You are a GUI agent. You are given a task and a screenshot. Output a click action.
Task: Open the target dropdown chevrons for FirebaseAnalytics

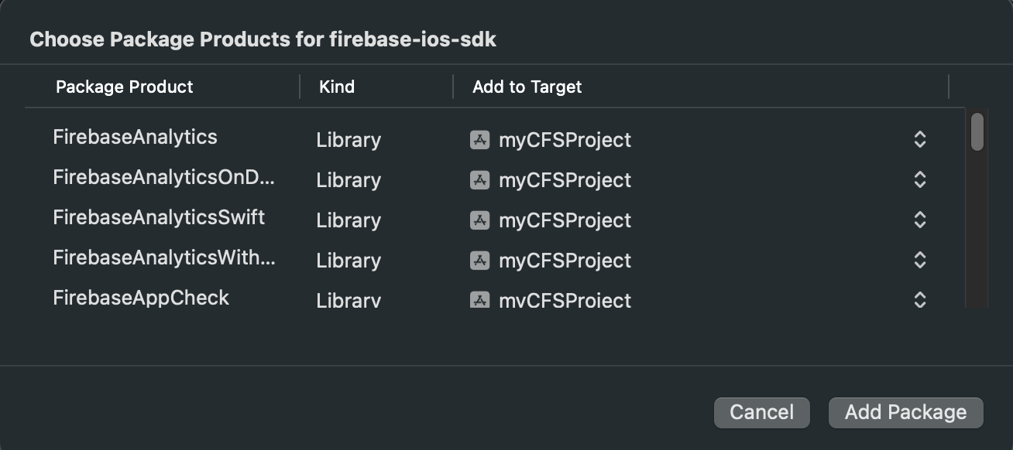(919, 140)
